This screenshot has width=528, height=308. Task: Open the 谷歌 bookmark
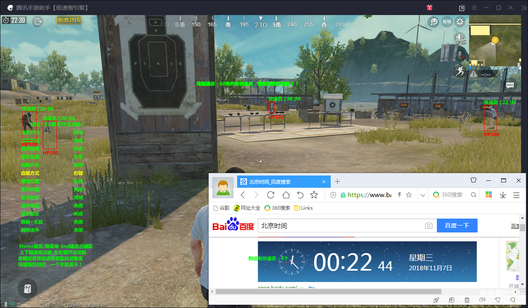click(x=222, y=208)
